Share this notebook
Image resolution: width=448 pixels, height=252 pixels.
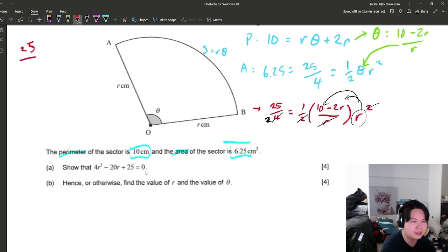coord(422,12)
